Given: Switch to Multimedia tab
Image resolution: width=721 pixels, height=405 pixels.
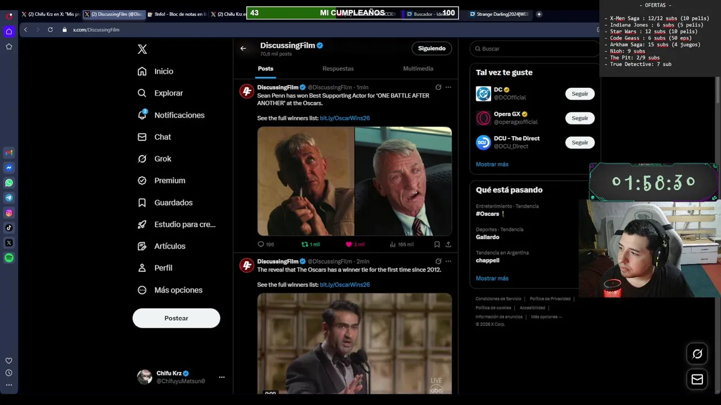Looking at the screenshot, I should [418, 69].
